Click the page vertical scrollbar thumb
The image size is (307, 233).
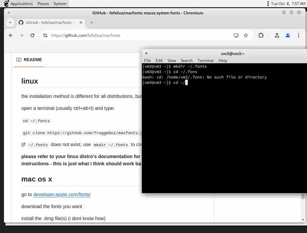(x=303, y=196)
